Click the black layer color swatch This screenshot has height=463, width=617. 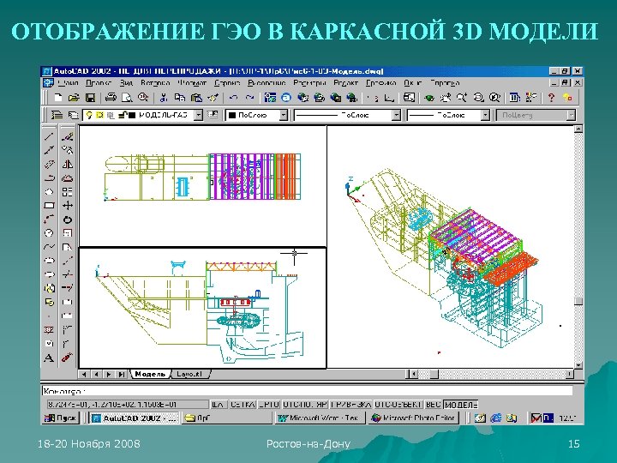click(132, 115)
